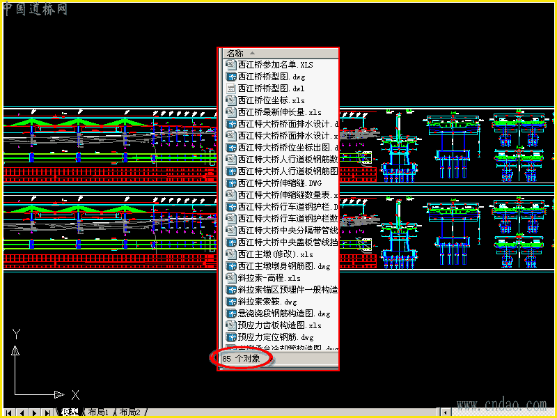Select file name 西江桥参加名单.XLS
Screen dimensions: 557x418
275,65
